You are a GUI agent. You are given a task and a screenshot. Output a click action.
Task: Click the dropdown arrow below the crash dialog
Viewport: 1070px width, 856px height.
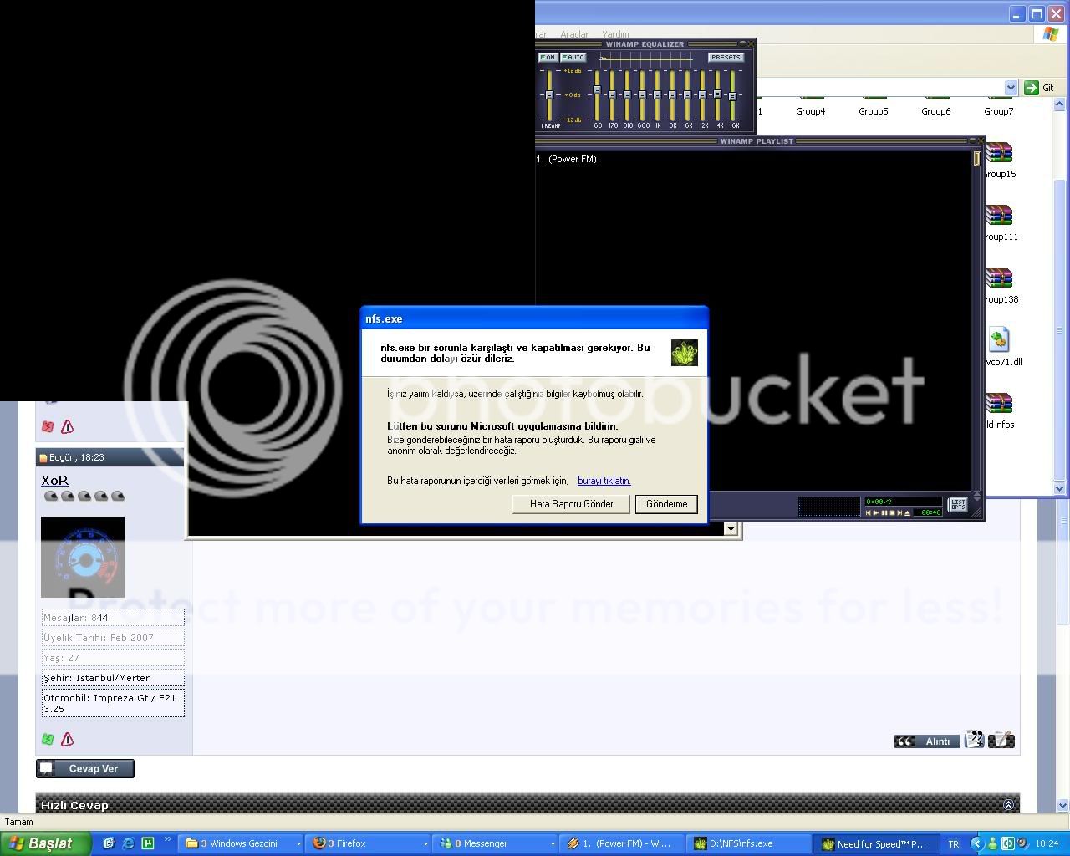click(731, 528)
